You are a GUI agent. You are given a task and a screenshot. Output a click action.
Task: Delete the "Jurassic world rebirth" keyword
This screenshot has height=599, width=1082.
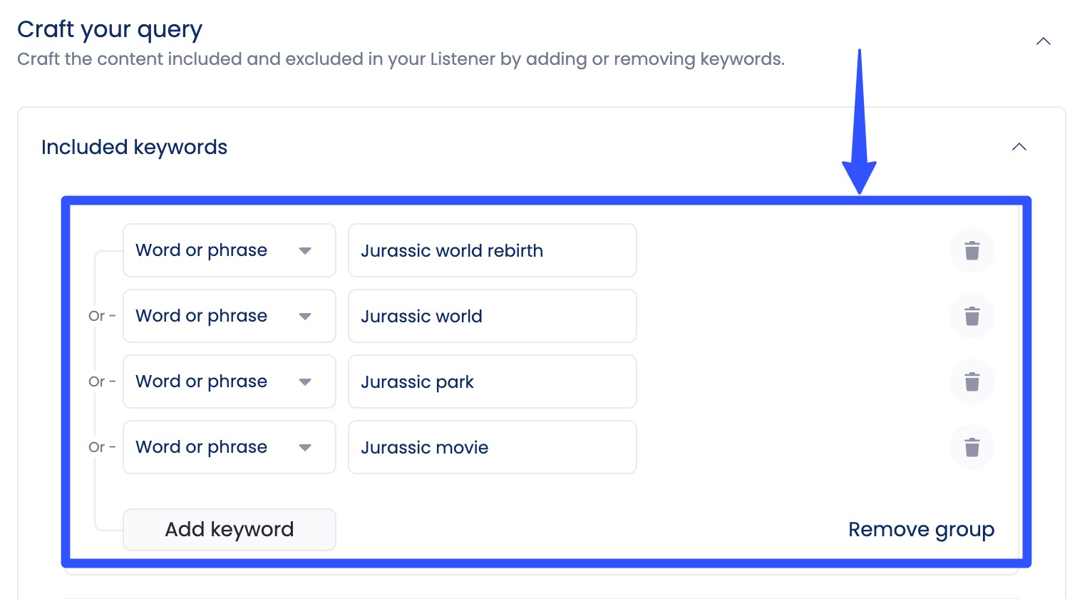click(972, 250)
